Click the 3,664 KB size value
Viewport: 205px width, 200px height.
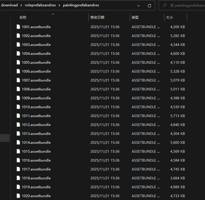coord(178,178)
